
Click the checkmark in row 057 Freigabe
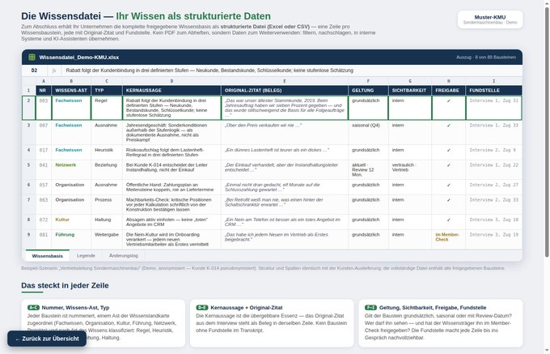(x=449, y=185)
